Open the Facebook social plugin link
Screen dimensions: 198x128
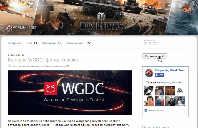pos(156,110)
